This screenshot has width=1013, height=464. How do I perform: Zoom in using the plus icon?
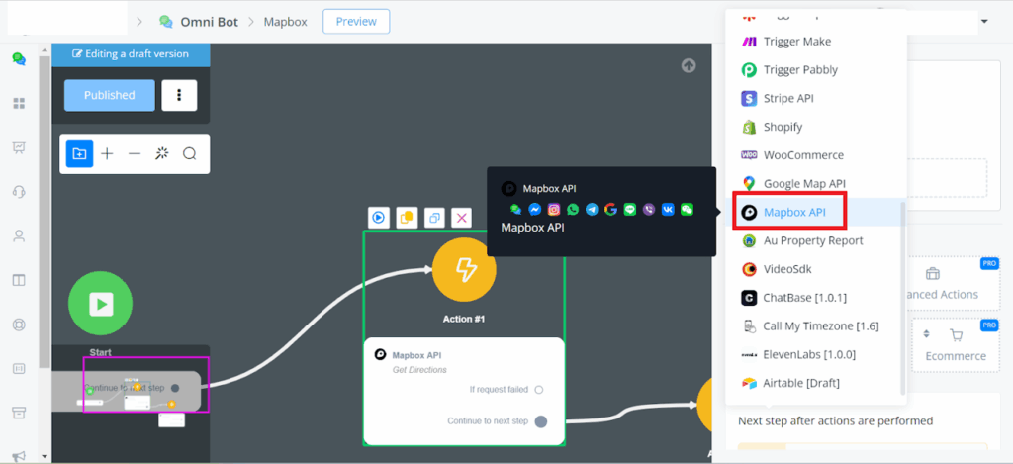click(107, 153)
